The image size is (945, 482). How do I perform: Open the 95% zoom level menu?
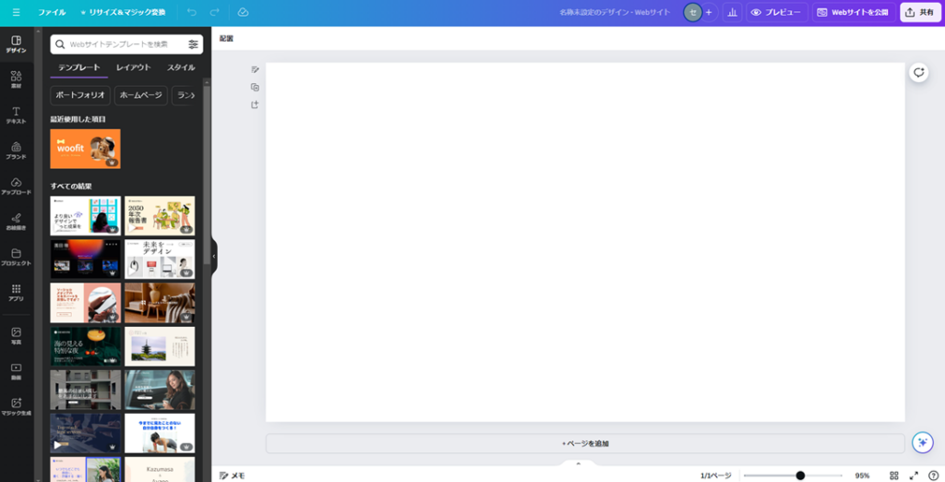[x=862, y=476]
